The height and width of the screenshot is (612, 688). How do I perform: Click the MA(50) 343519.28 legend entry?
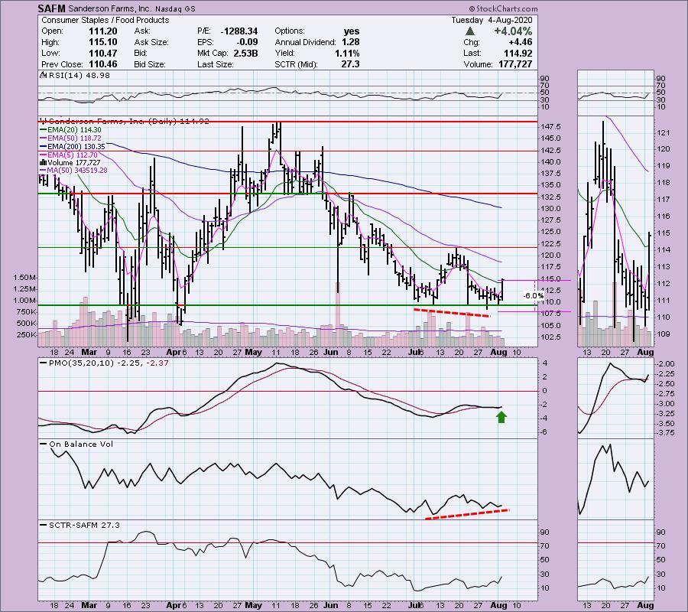click(73, 171)
